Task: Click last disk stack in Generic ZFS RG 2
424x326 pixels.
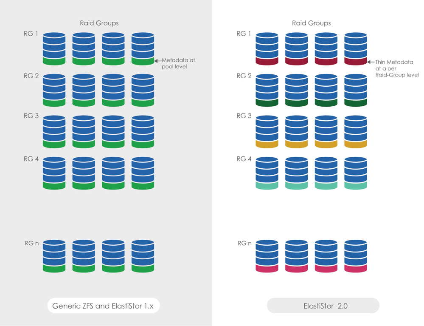Action: pyautogui.click(x=143, y=90)
